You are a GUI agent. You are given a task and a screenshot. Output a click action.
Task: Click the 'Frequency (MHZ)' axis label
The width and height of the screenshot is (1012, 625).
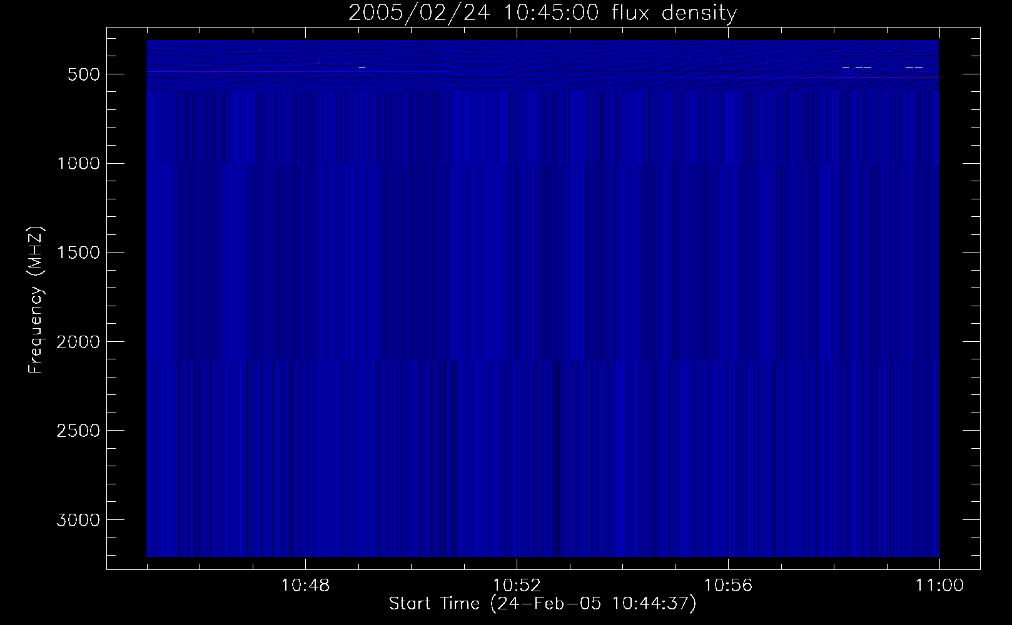(36, 300)
